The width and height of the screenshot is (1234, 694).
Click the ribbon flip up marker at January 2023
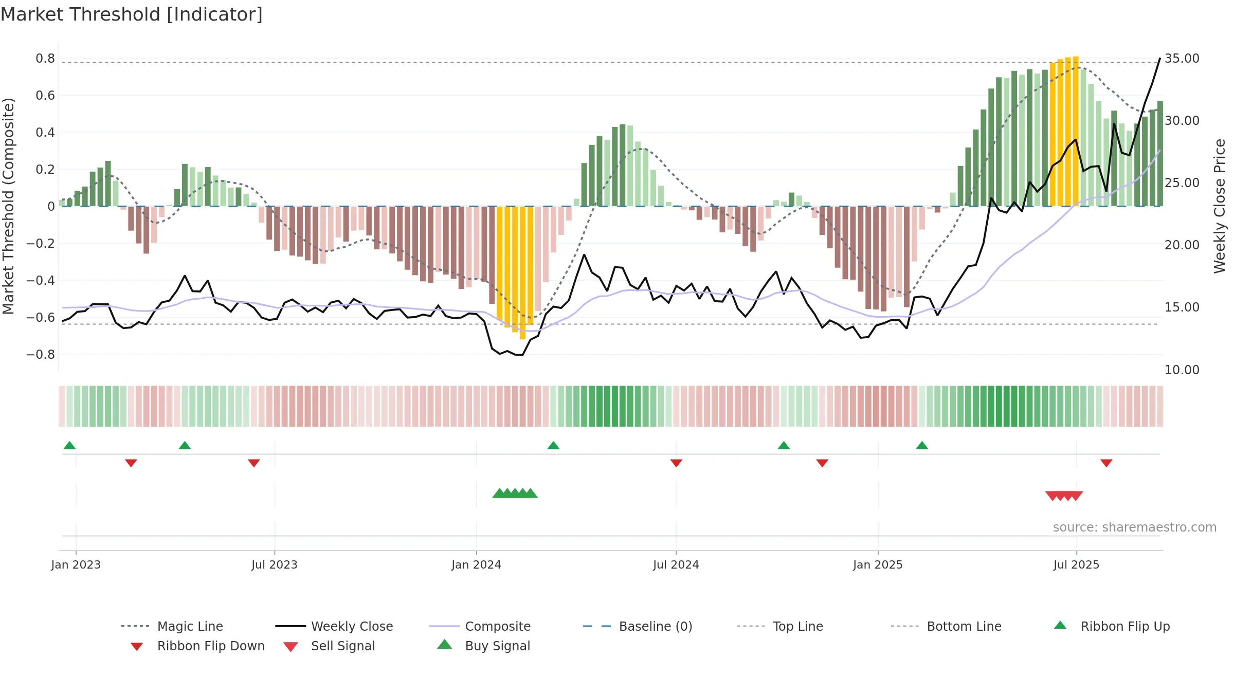69,445
